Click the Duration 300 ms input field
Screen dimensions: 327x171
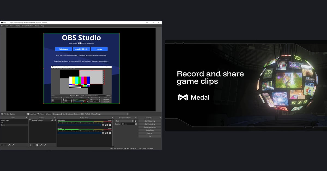pos(127,124)
